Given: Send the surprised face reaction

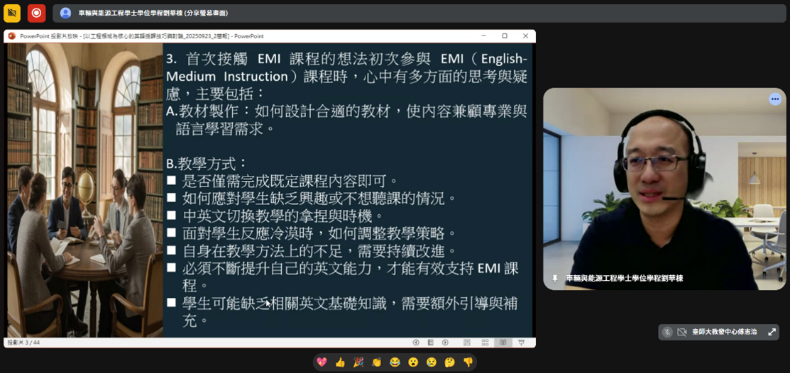Looking at the screenshot, I should (413, 362).
